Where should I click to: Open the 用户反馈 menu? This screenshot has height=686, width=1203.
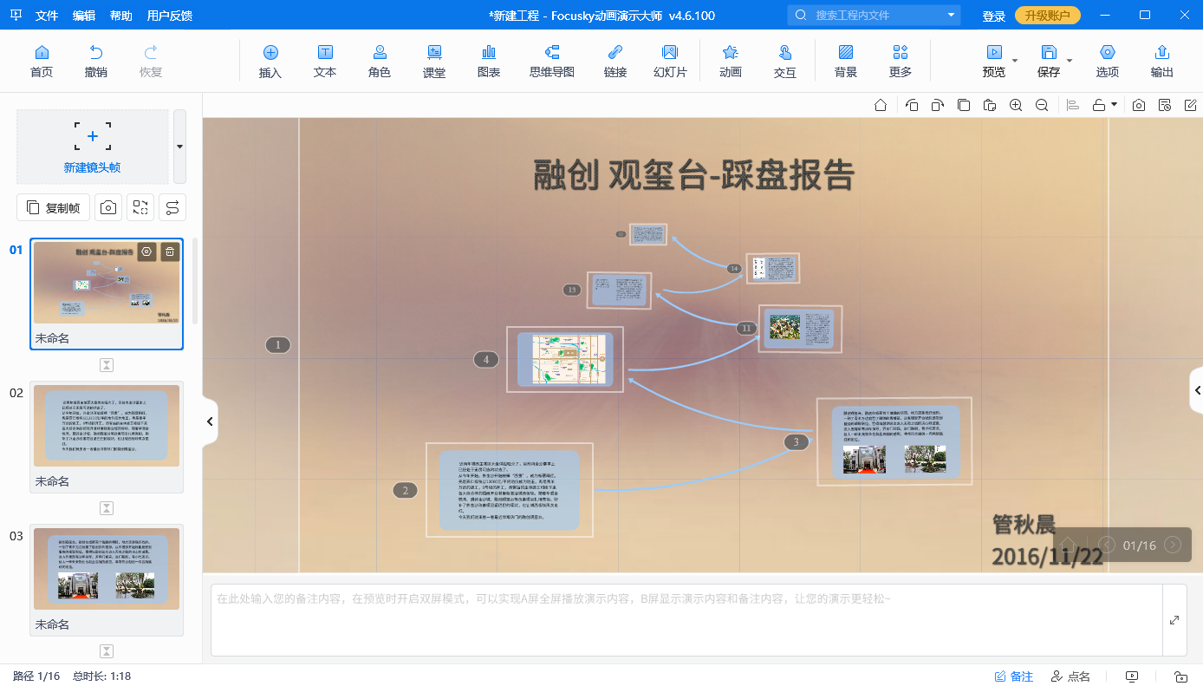[x=170, y=16]
